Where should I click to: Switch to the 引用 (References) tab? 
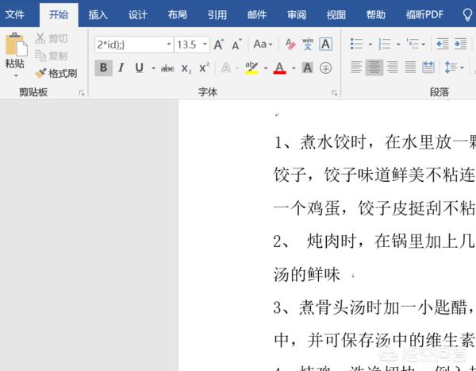click(217, 14)
